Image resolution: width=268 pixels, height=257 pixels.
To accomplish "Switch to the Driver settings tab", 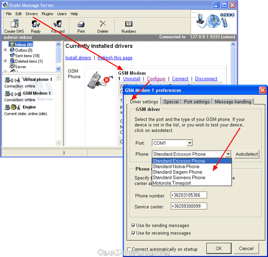I will [x=144, y=101].
